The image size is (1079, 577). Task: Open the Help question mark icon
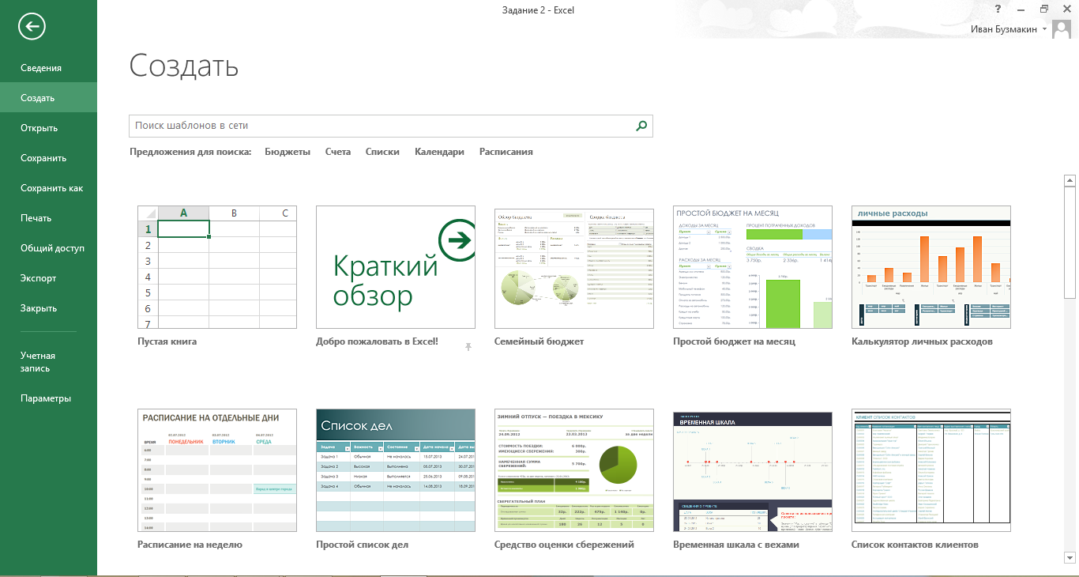tap(998, 9)
